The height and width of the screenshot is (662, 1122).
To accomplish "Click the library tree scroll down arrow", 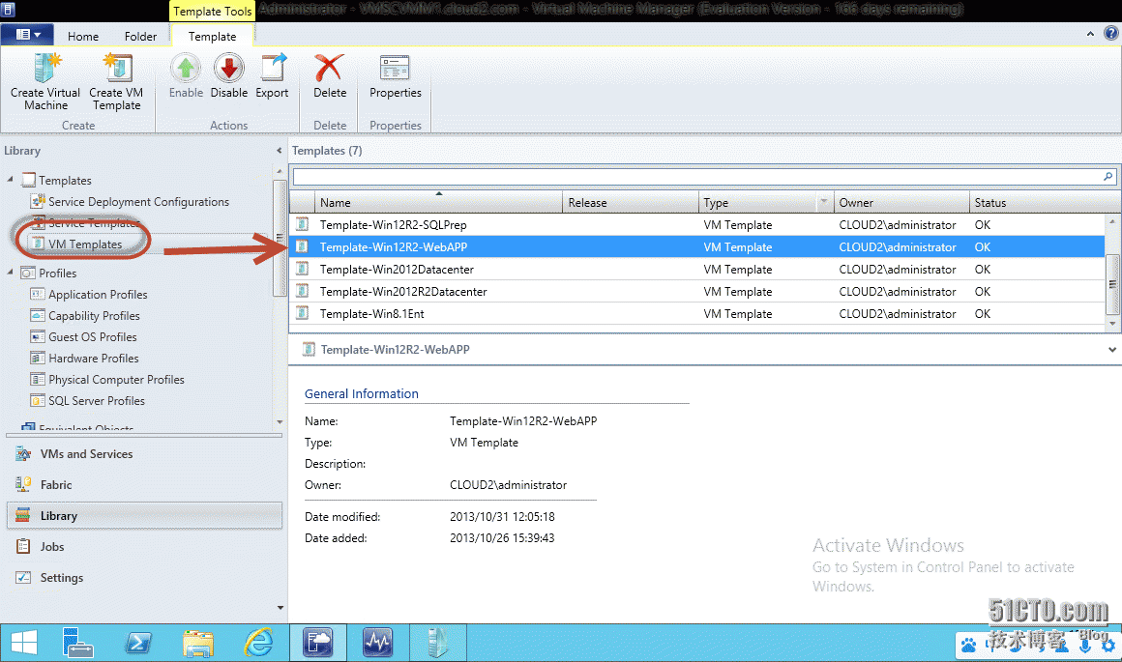I will tap(280, 421).
